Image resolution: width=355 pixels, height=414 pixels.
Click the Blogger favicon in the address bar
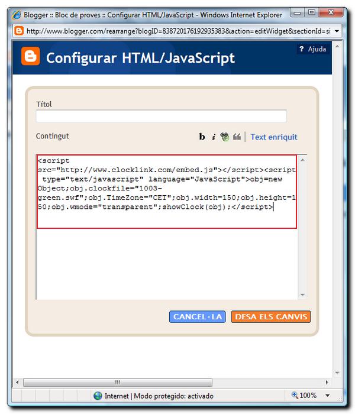tap(19, 31)
